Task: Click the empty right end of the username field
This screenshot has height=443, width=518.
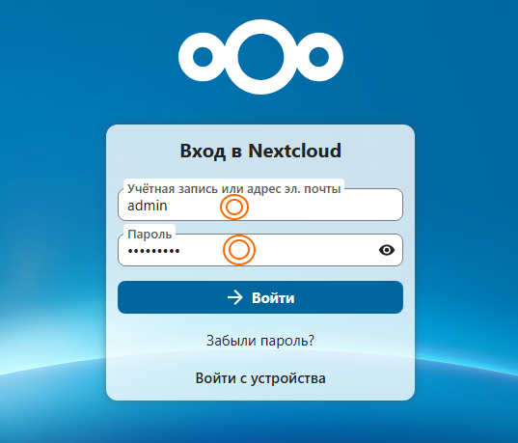Action: (364, 207)
